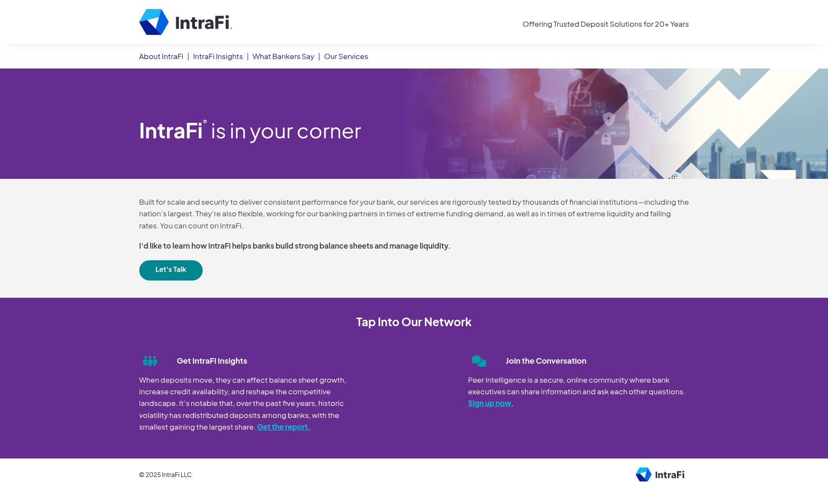Click the Let's Talk button

tap(171, 270)
